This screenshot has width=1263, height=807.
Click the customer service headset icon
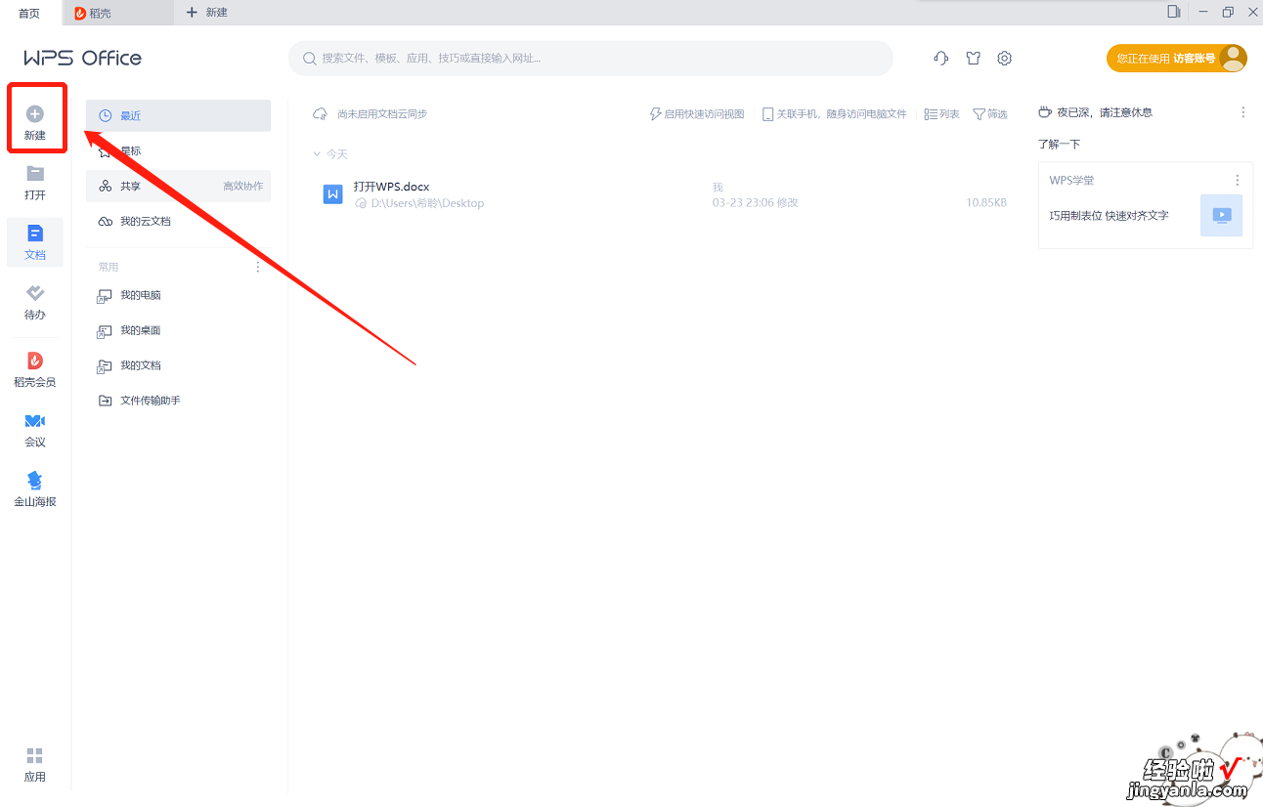941,58
